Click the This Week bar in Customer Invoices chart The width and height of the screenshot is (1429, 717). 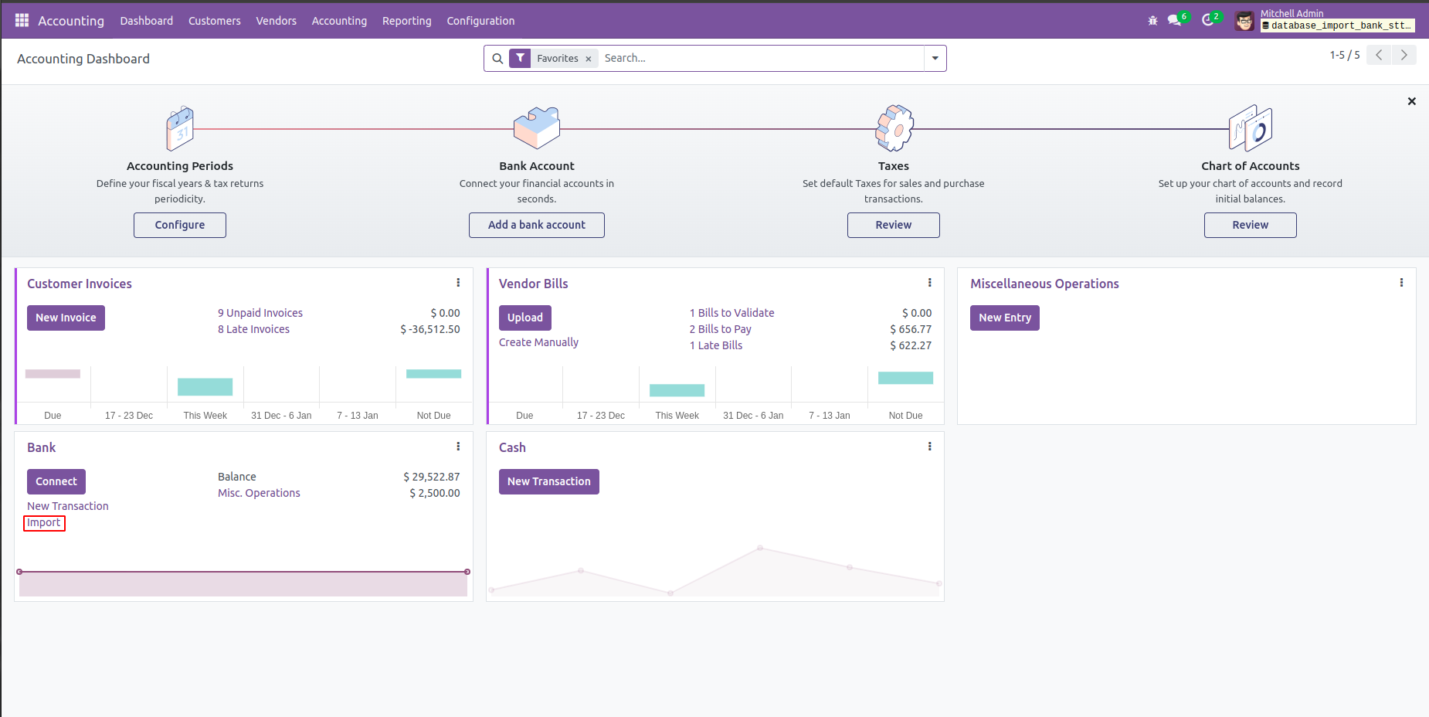click(x=205, y=387)
